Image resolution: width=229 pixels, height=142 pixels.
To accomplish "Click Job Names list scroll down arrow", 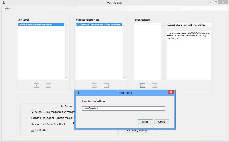I will point(66,78).
